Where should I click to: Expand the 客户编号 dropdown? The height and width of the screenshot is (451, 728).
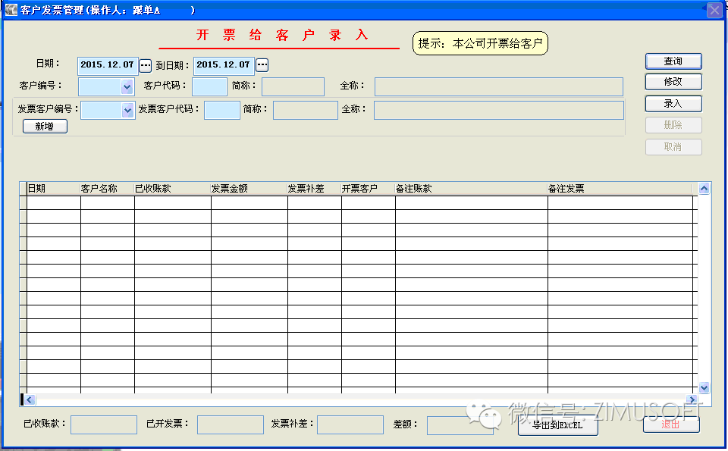click(127, 87)
